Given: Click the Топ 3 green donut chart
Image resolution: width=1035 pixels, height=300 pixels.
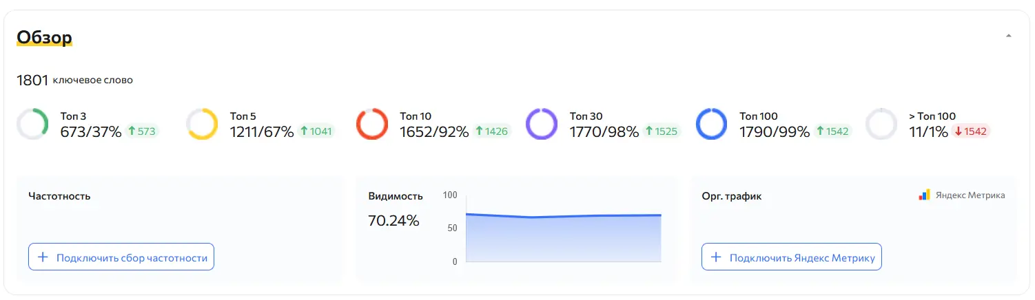Looking at the screenshot, I should coord(32,125).
